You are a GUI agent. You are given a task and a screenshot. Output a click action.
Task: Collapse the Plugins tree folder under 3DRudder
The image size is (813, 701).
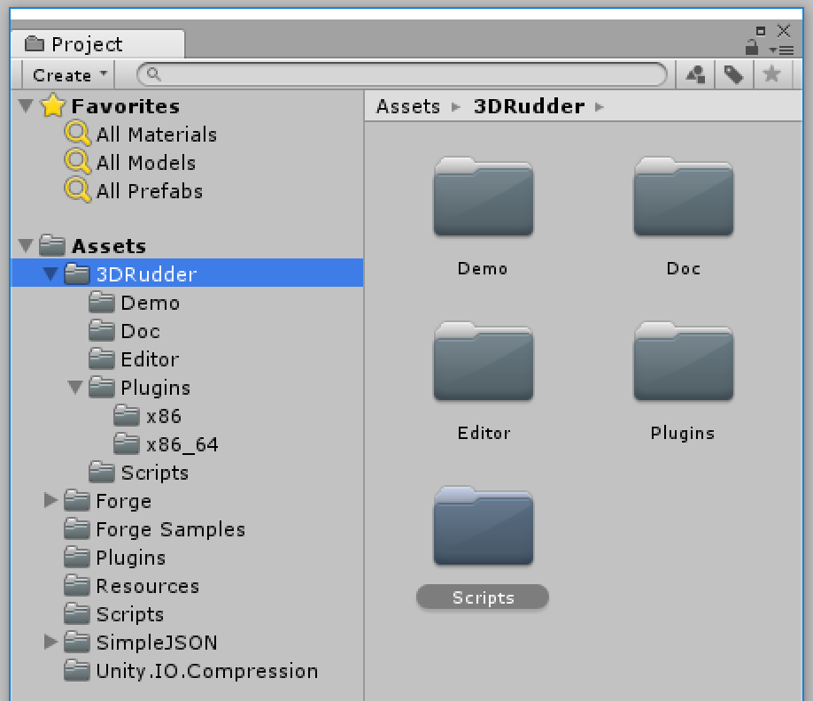[75, 388]
